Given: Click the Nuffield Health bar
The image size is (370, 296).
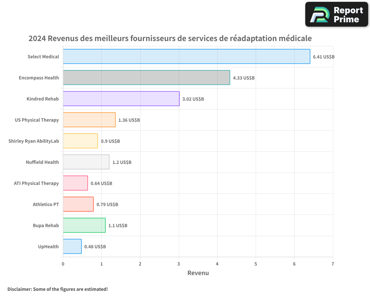Looking at the screenshot, I should tap(87, 162).
